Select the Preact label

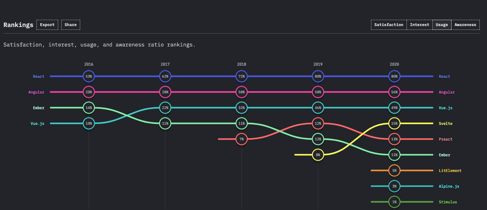click(445, 139)
